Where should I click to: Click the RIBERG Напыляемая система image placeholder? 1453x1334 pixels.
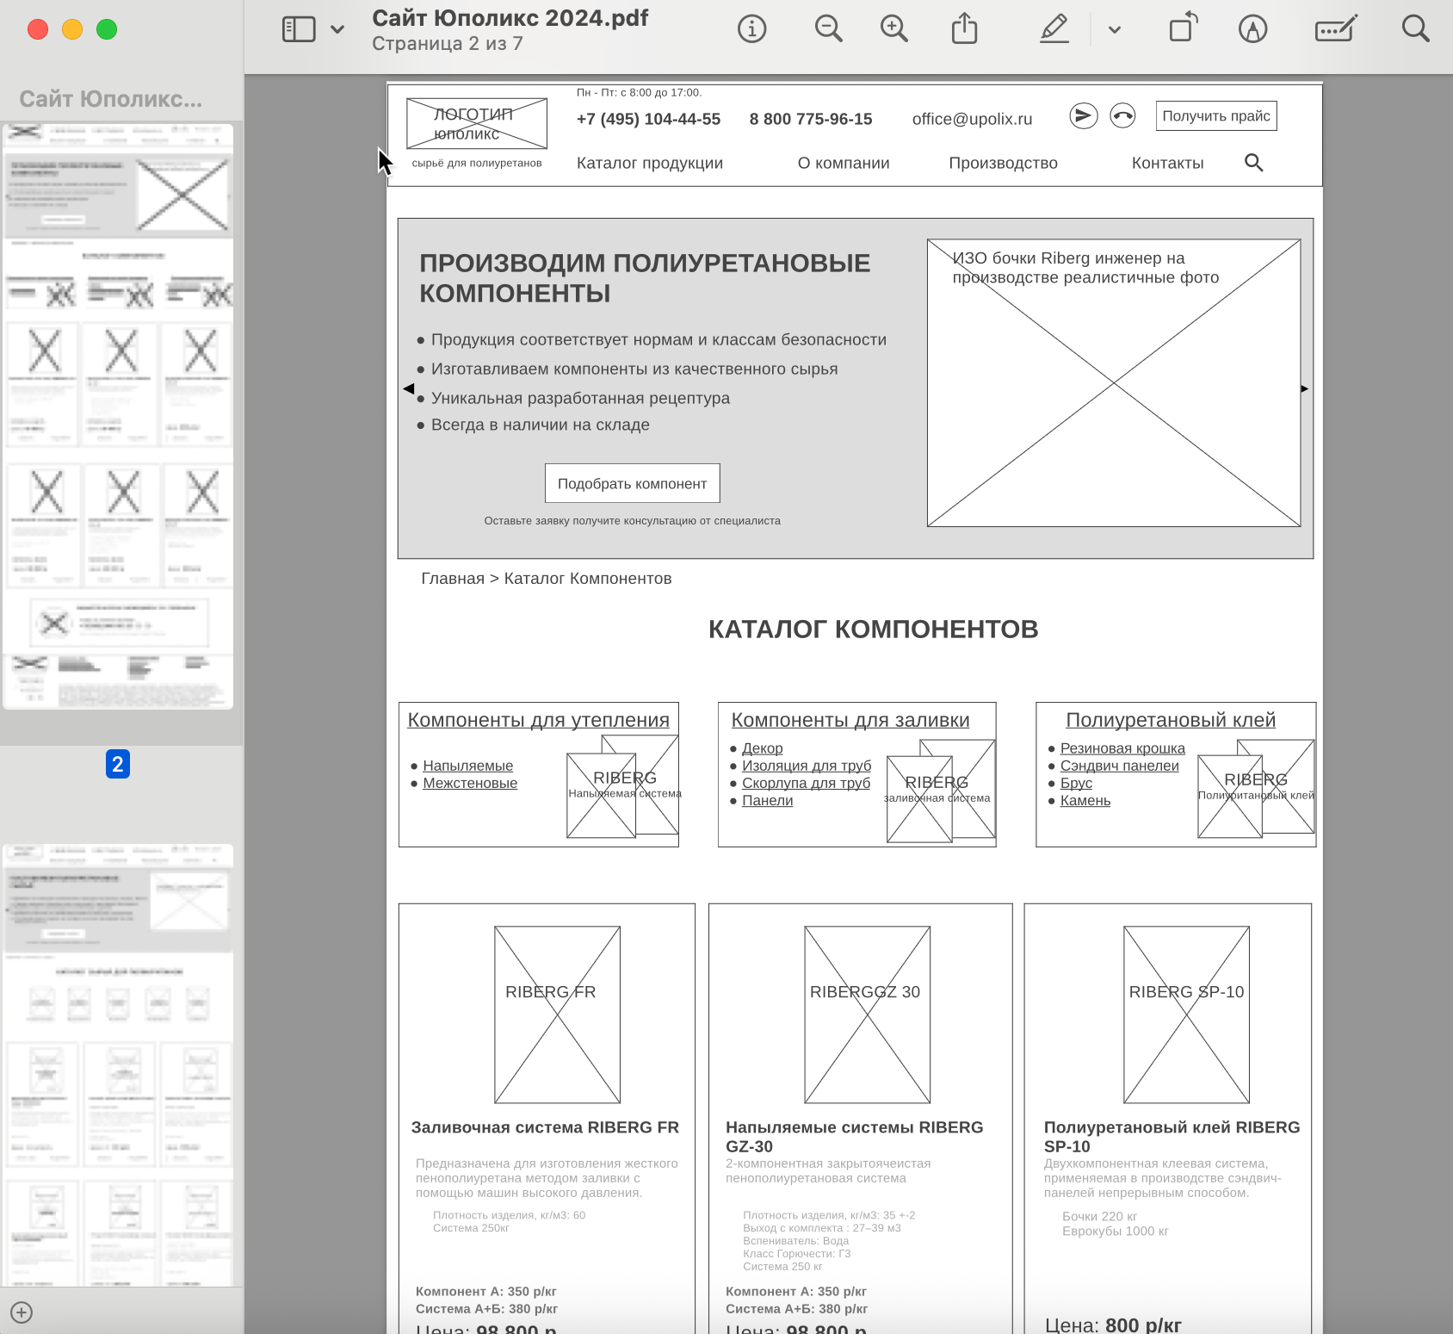tap(622, 786)
